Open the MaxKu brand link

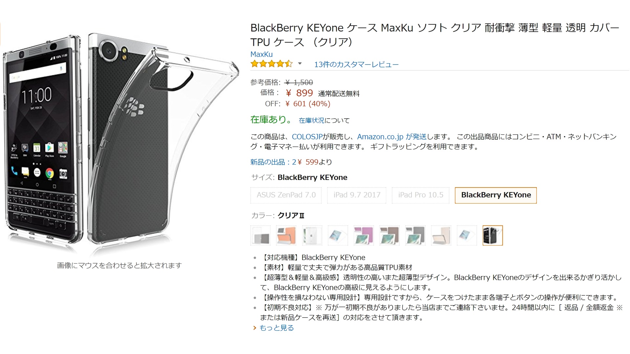[x=262, y=54]
